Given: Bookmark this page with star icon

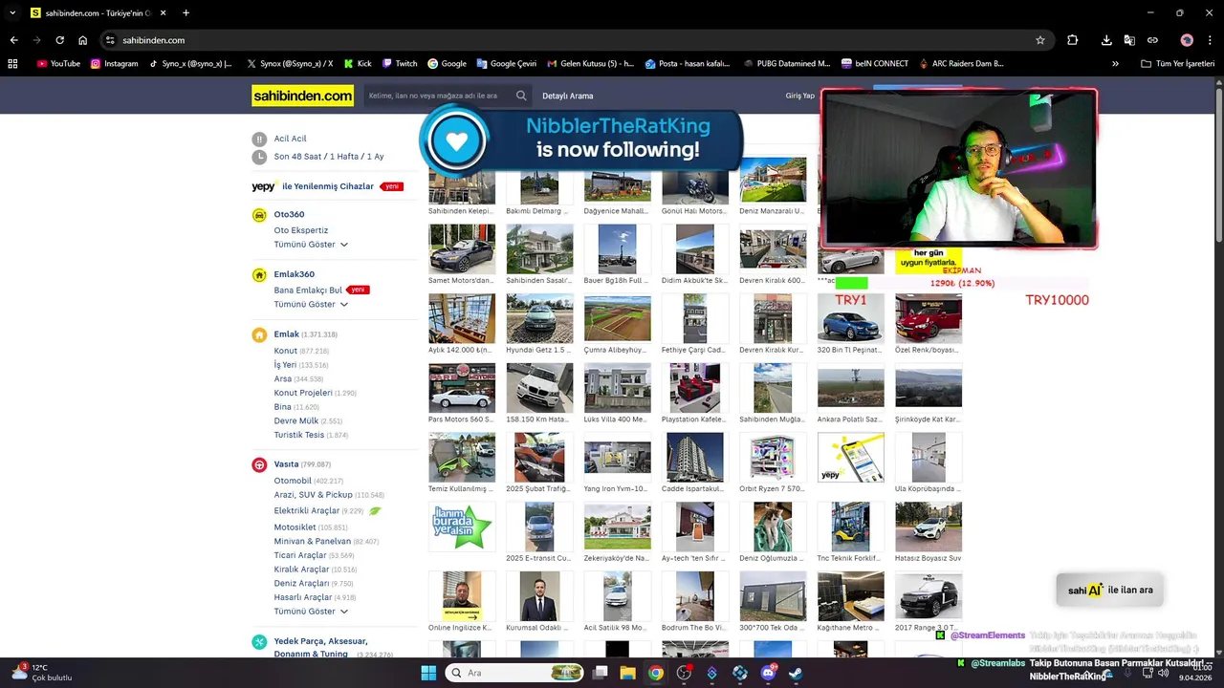Looking at the screenshot, I should [1040, 40].
